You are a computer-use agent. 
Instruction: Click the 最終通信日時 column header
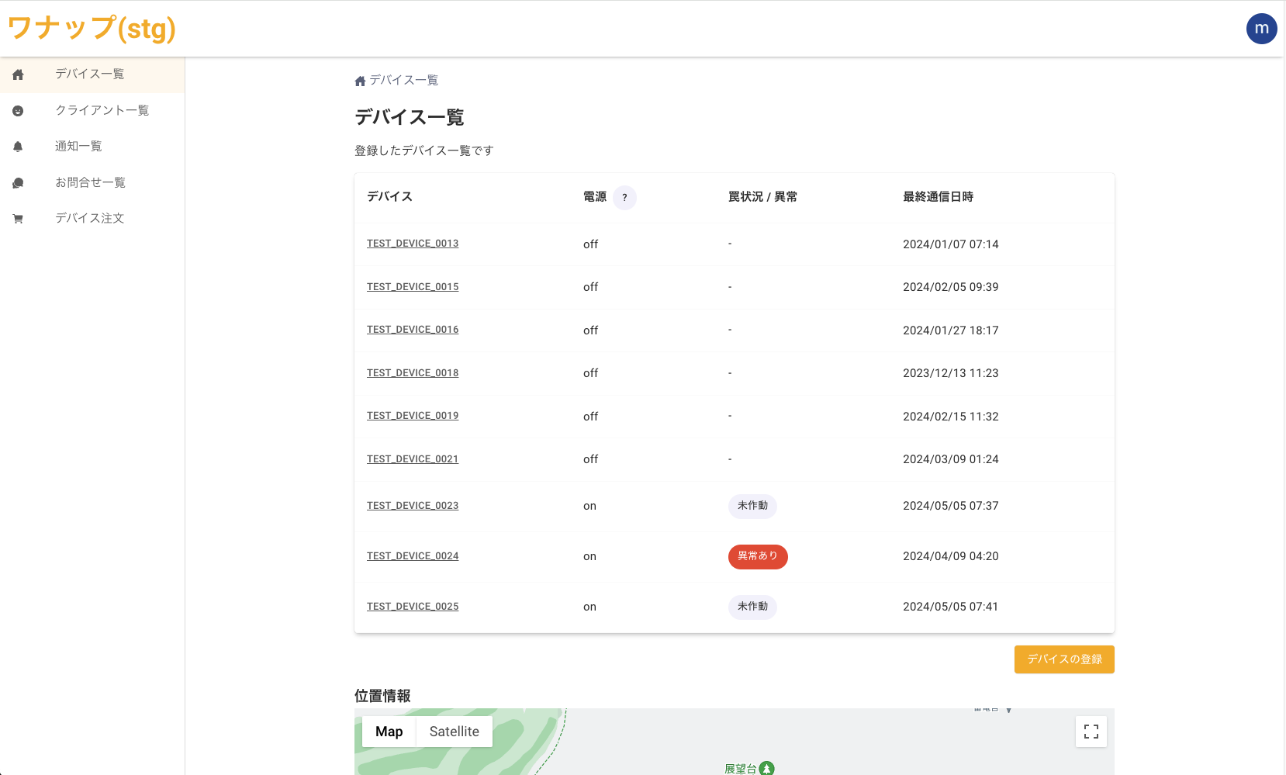click(938, 197)
